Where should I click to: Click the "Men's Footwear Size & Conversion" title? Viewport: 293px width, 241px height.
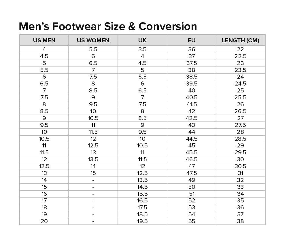point(108,26)
